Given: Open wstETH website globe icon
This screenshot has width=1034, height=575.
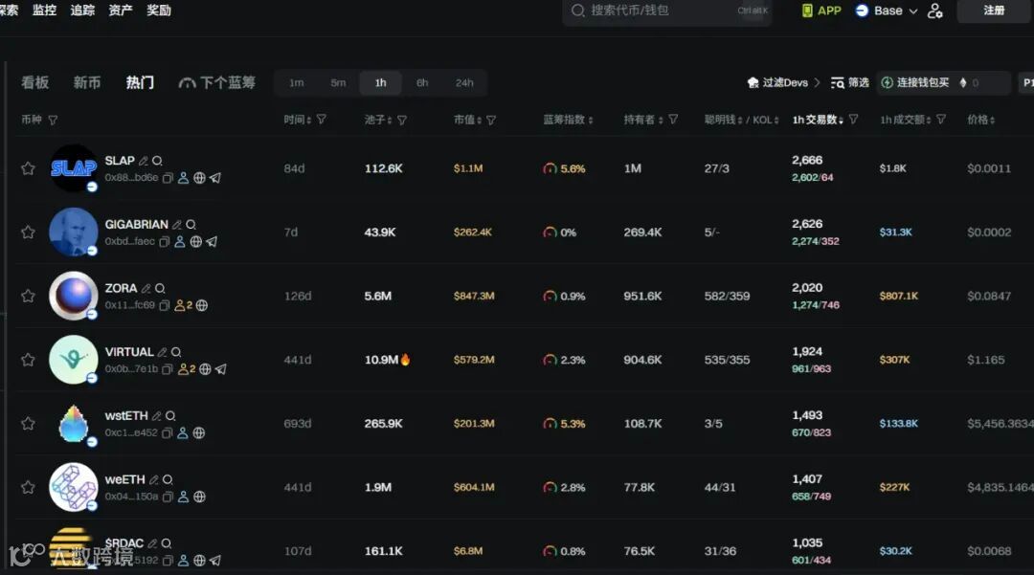Looking at the screenshot, I should [x=198, y=433].
